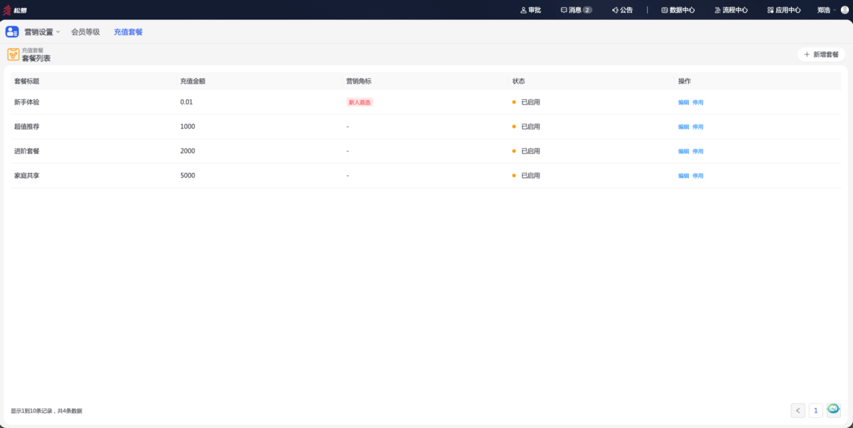Image resolution: width=853 pixels, height=428 pixels.
Task: Select page 1 in pagination
Action: (815, 411)
